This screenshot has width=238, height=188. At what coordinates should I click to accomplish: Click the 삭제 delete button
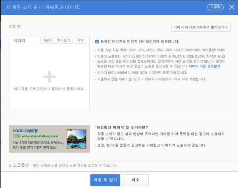tap(80, 41)
